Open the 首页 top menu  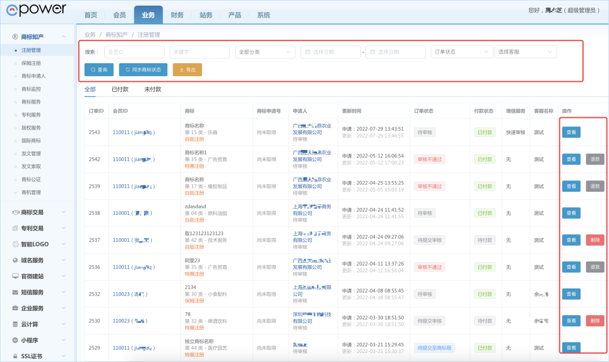tap(91, 15)
